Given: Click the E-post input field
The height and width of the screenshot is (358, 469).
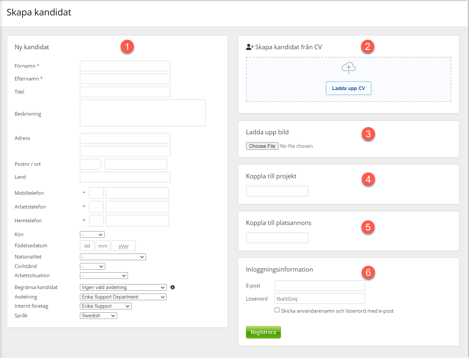Looking at the screenshot, I should click(x=320, y=286).
